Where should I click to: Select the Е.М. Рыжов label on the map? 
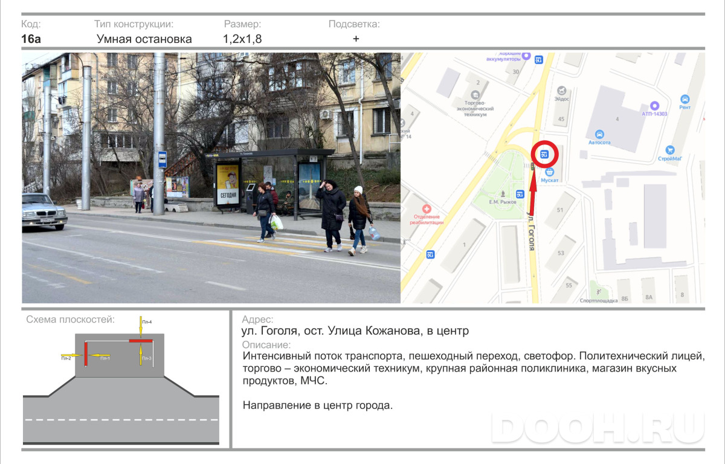[503, 202]
